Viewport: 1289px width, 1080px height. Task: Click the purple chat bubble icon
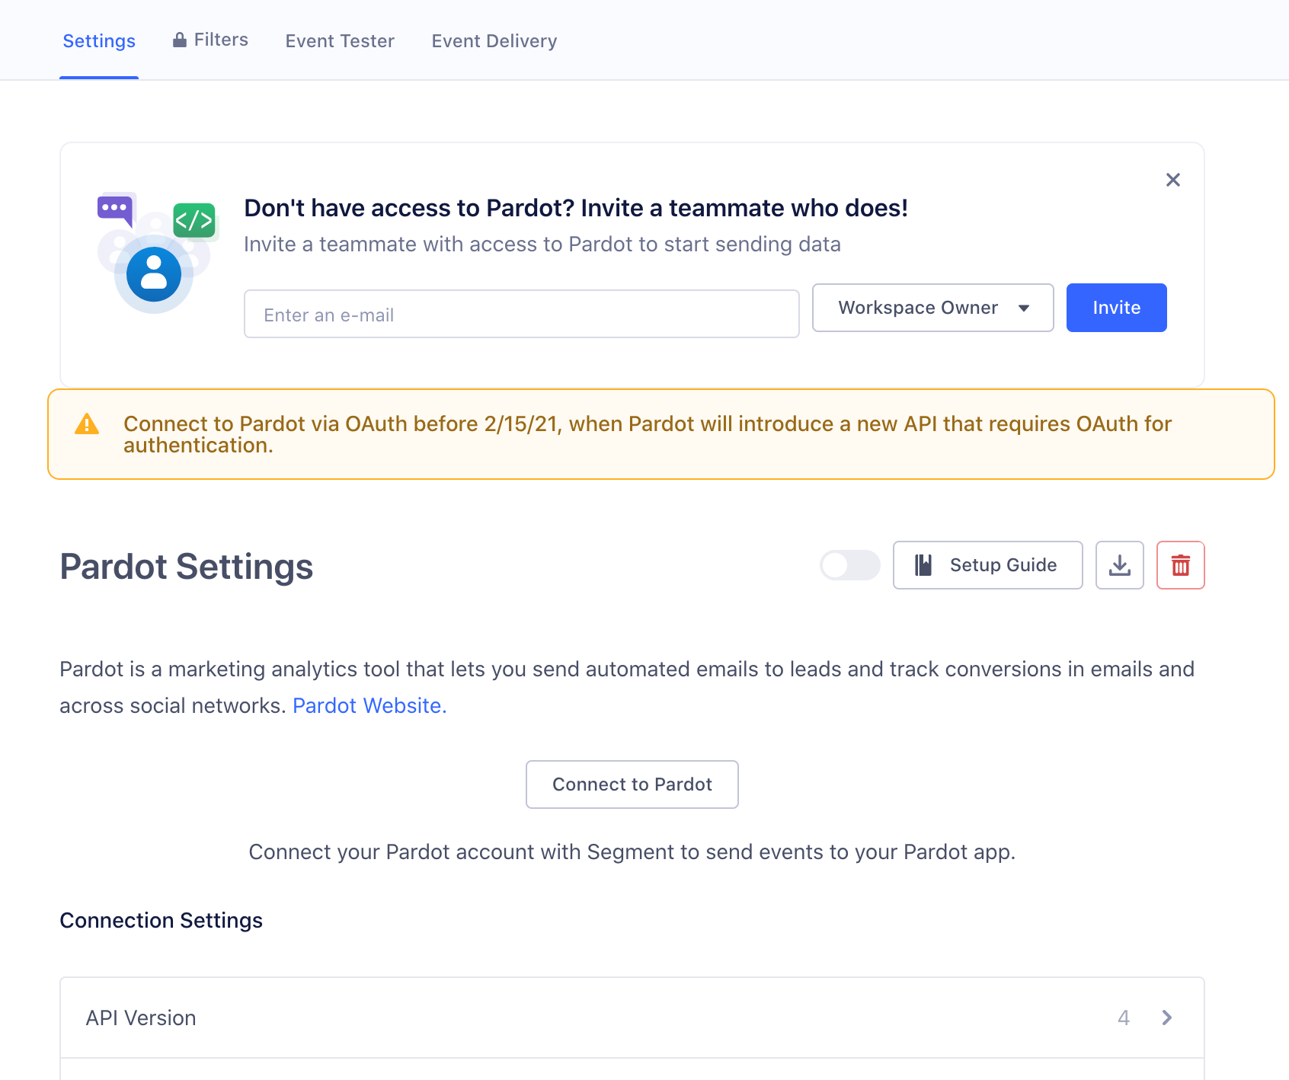point(114,207)
